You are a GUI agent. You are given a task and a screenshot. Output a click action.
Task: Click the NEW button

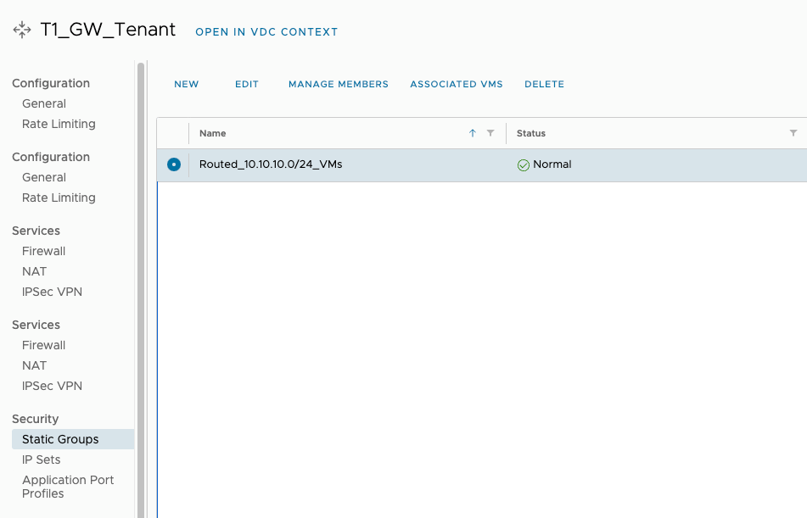click(x=186, y=84)
